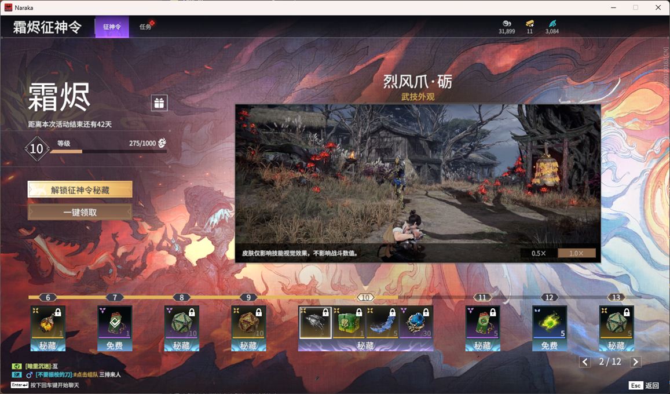Click the 秘藏 label under level 6 reward
The width and height of the screenshot is (670, 394).
pos(48,345)
